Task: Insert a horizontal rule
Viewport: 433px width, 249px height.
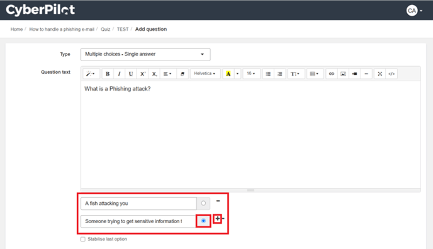Action: [x=366, y=74]
